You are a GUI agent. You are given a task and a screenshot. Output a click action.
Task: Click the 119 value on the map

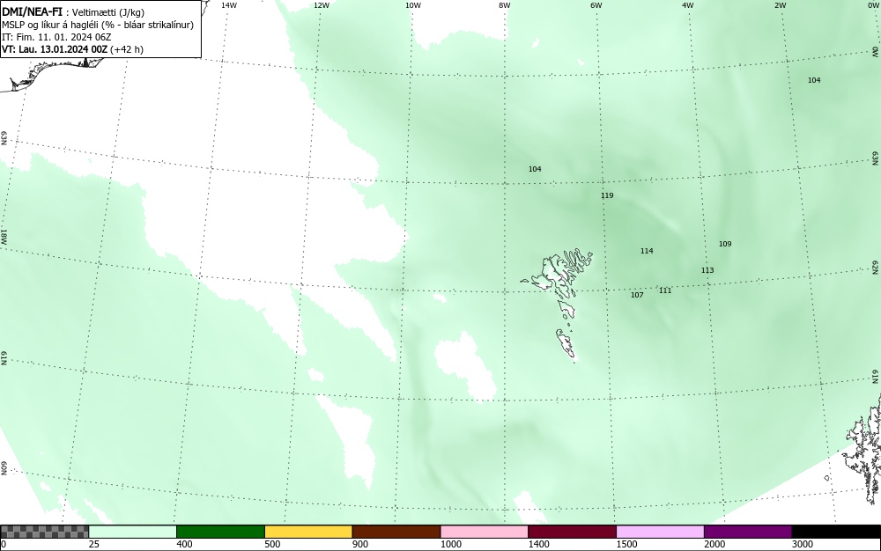(x=607, y=195)
